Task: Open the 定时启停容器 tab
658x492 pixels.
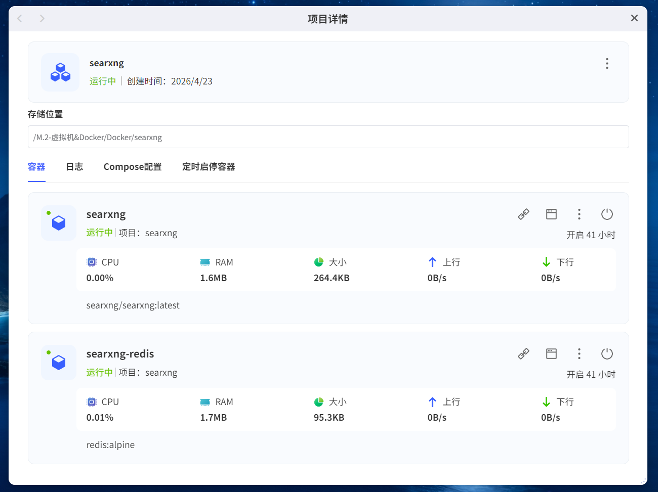Action: click(209, 167)
